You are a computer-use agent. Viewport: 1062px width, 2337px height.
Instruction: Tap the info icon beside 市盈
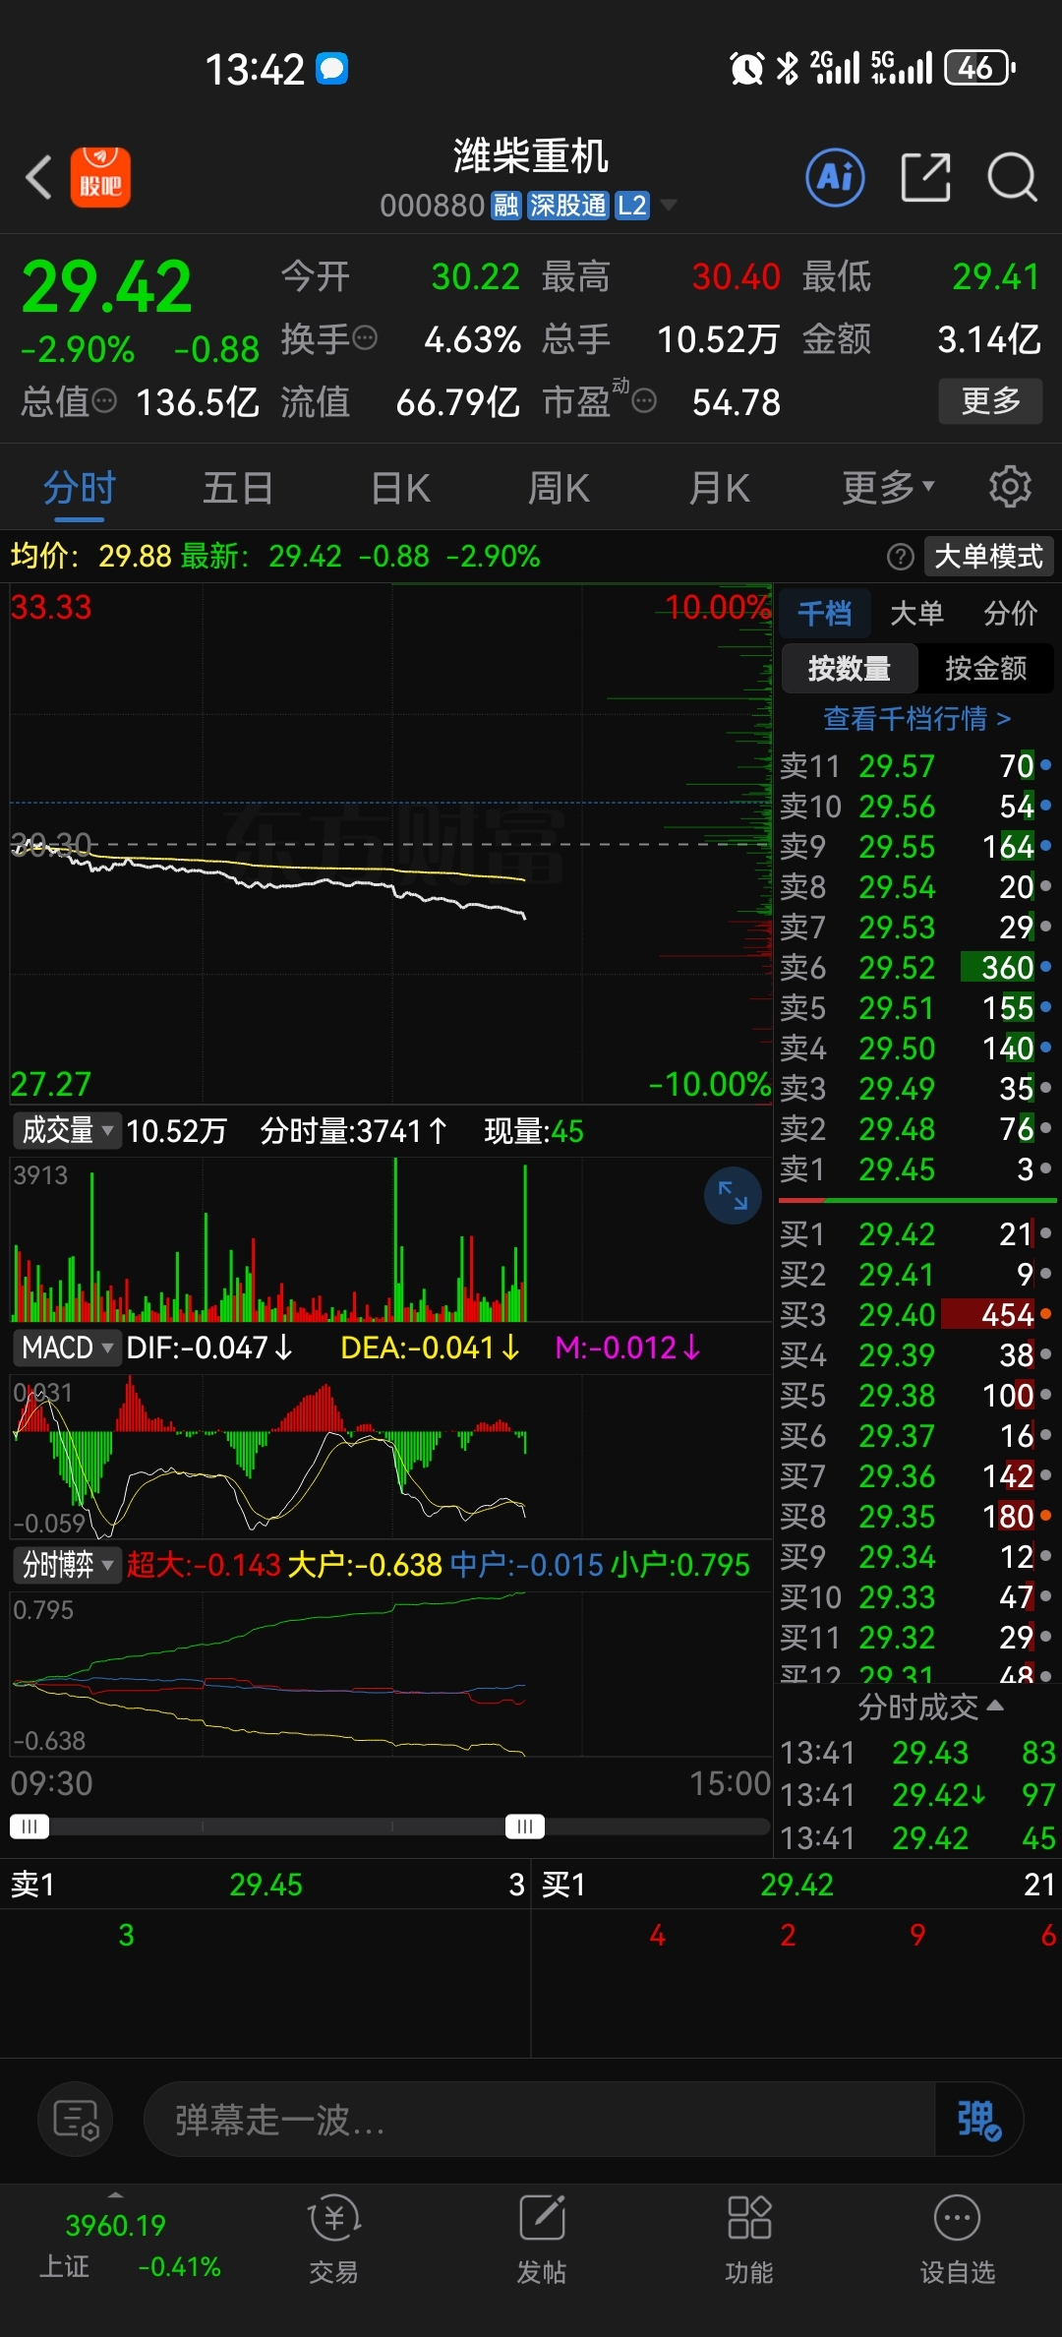(x=644, y=400)
